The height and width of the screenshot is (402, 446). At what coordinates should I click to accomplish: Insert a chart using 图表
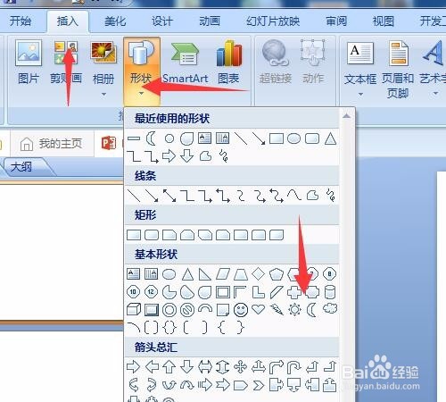[x=228, y=63]
